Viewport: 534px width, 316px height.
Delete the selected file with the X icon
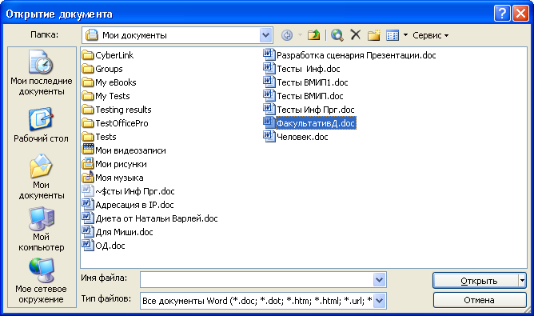click(x=355, y=34)
